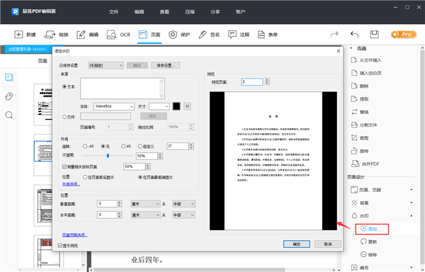This screenshot has height=272, width=425.
Task: Open horizontal distance unit dropdown
Action: click(145, 215)
